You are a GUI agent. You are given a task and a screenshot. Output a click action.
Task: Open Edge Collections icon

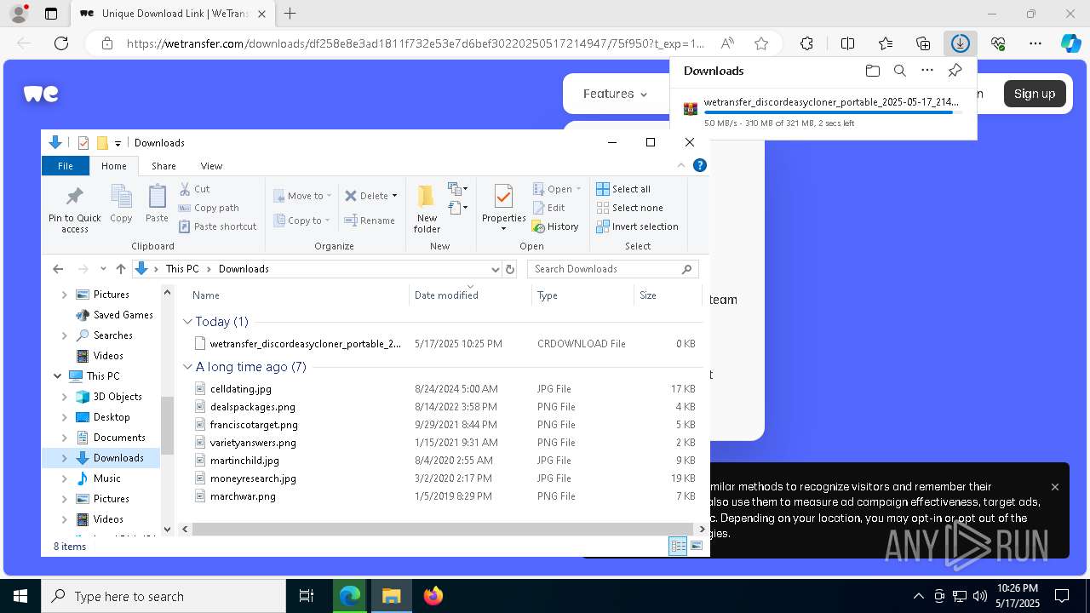point(923,43)
